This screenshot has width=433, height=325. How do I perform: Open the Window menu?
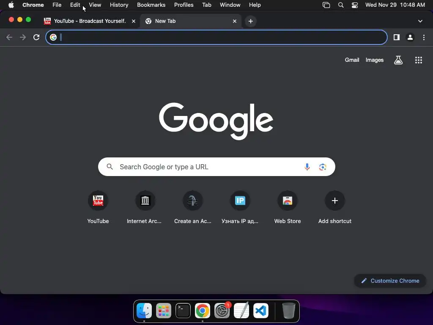click(x=230, y=5)
